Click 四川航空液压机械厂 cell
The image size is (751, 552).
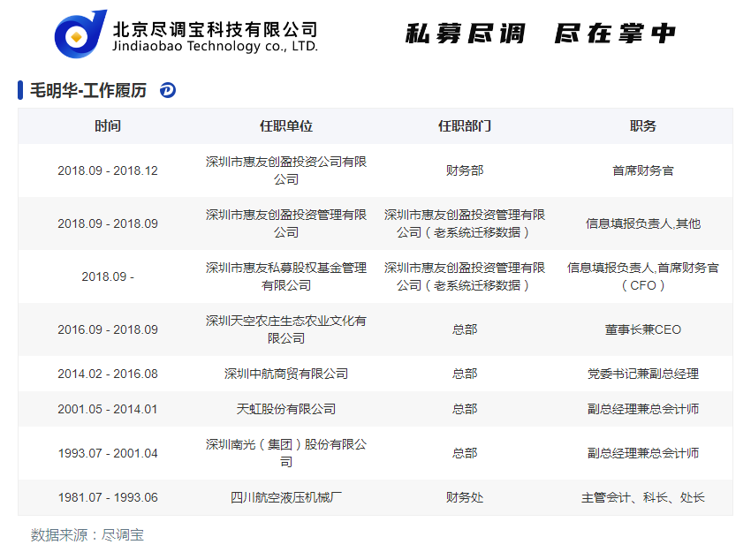286,497
